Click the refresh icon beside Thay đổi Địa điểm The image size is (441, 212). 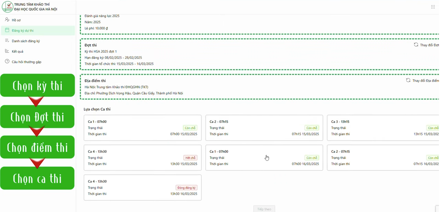pyautogui.click(x=408, y=80)
